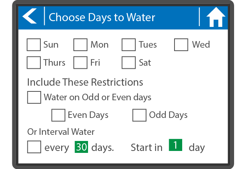Screen dimensions: 246x169
Task: Click the Water on Odd or Even days label
Action: point(97,97)
